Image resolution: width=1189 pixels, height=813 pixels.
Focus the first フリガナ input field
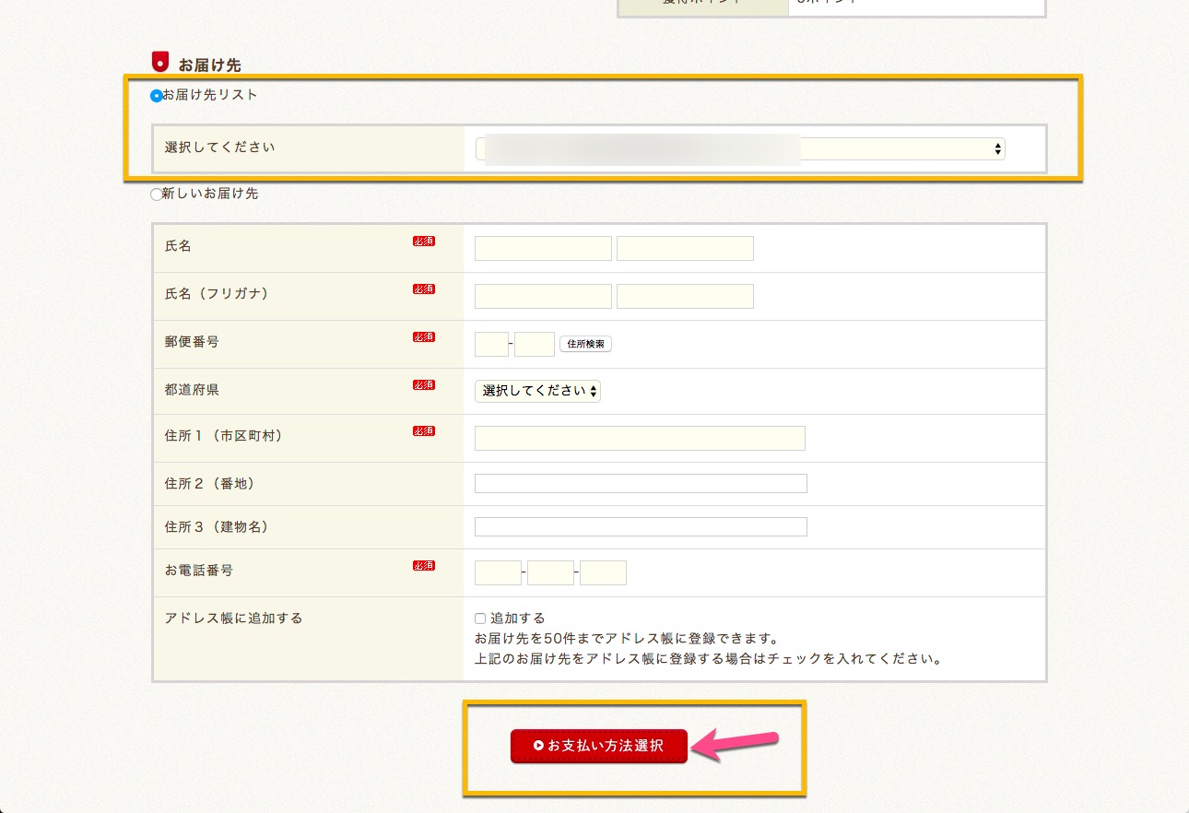pyautogui.click(x=543, y=297)
